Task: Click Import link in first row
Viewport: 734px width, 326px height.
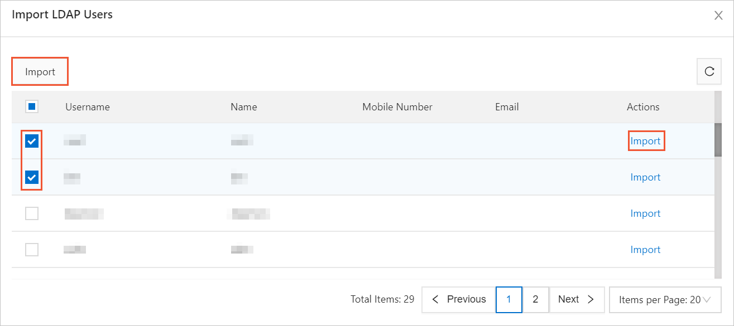Action: pyautogui.click(x=646, y=141)
